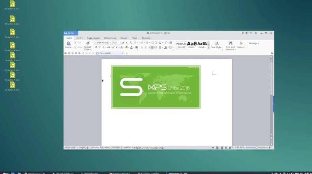Click the Find and Replace binoculars icon
Screen dimensions: 312x174
[230, 43]
